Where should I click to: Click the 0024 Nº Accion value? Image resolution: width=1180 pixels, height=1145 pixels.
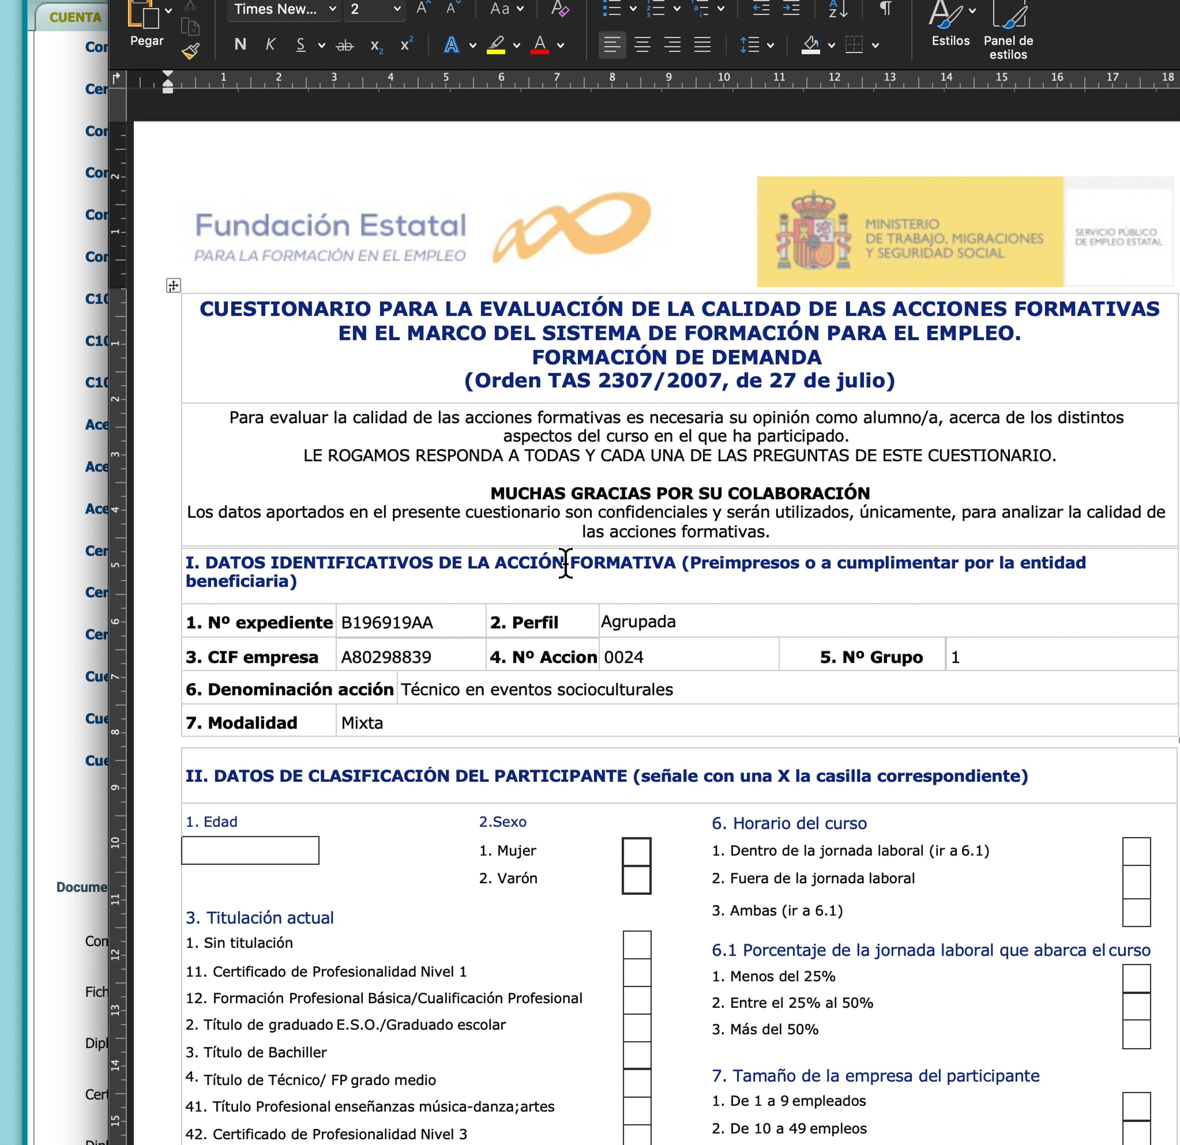pos(624,657)
